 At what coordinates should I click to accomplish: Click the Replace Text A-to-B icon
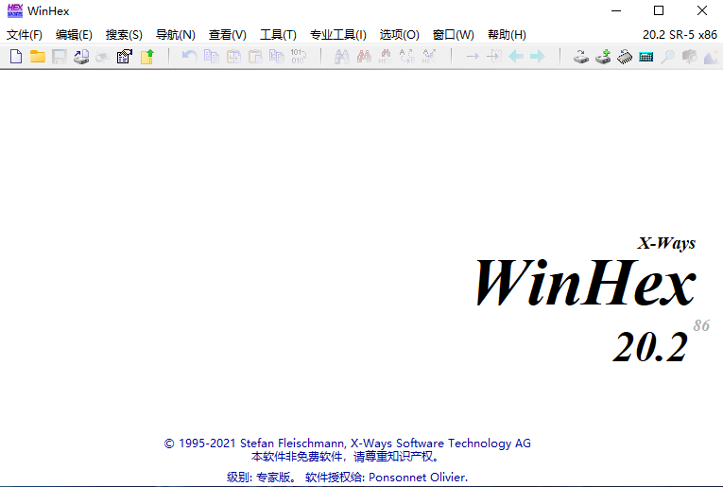tap(406, 56)
